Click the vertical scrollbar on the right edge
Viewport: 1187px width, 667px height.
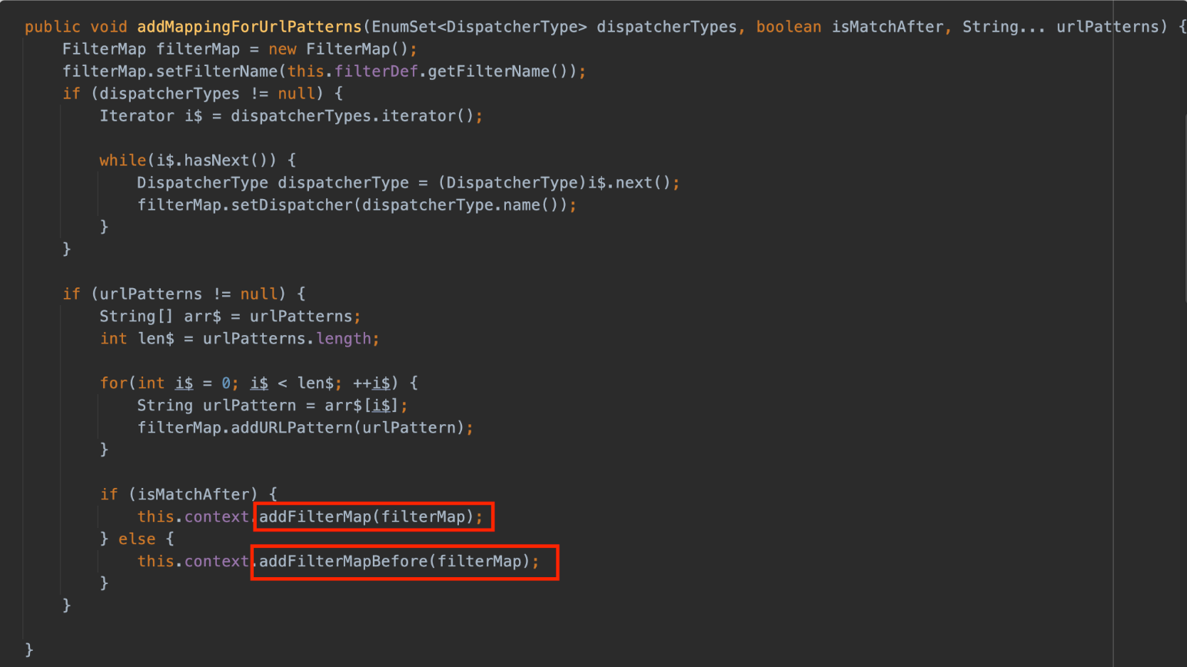pos(1184,207)
